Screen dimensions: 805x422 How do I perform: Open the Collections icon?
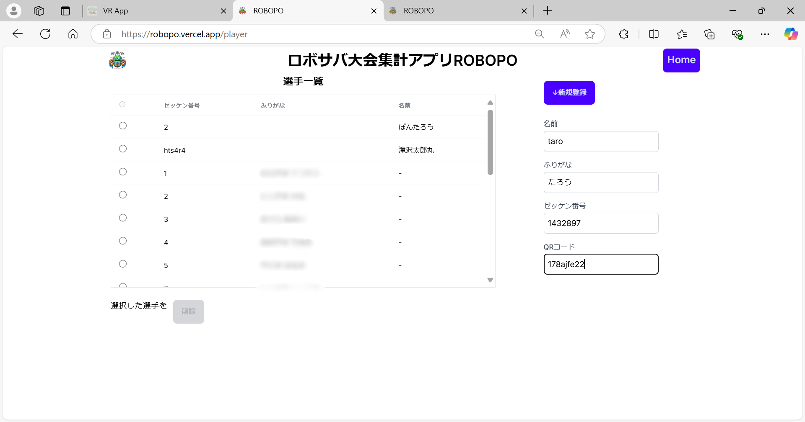[x=709, y=34]
